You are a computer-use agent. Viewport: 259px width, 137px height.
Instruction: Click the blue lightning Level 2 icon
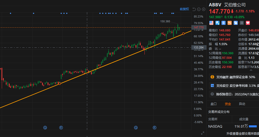(217, 23)
